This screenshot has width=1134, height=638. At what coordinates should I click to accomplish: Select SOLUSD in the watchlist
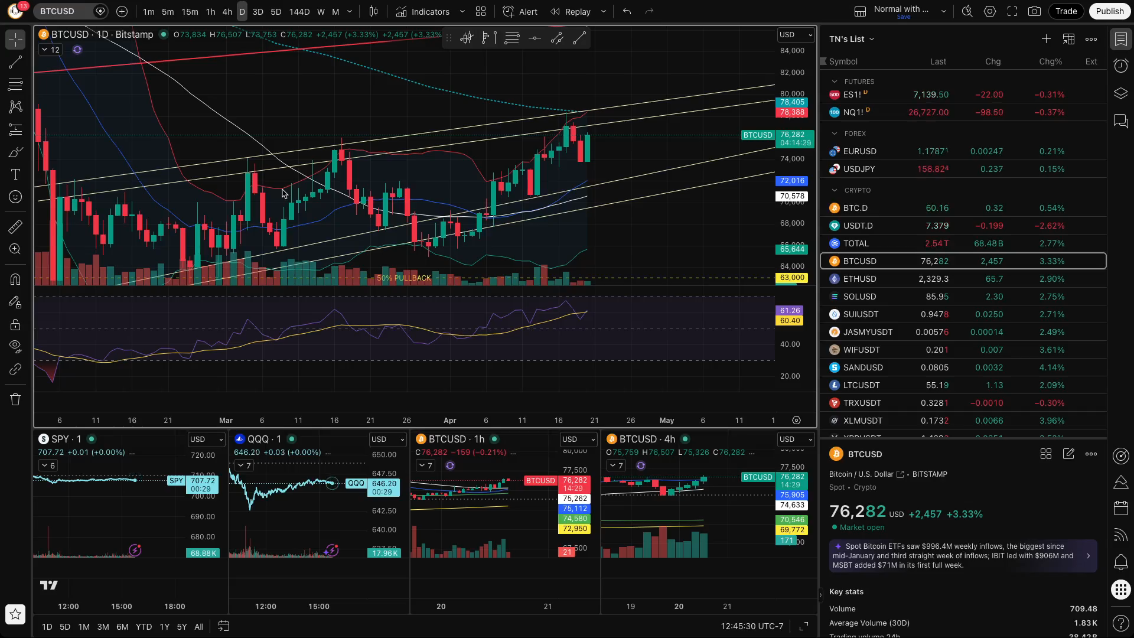(963, 297)
